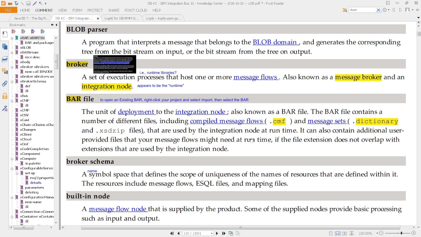
Task: Follow the 'message flows' link in broker definition
Action: pos(256,77)
